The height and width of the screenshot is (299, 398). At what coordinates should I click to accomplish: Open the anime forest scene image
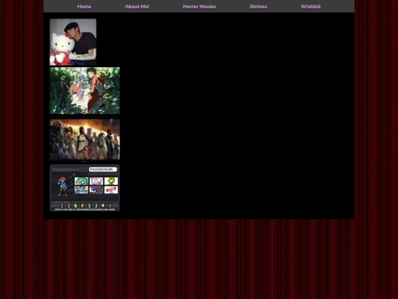tap(85, 91)
